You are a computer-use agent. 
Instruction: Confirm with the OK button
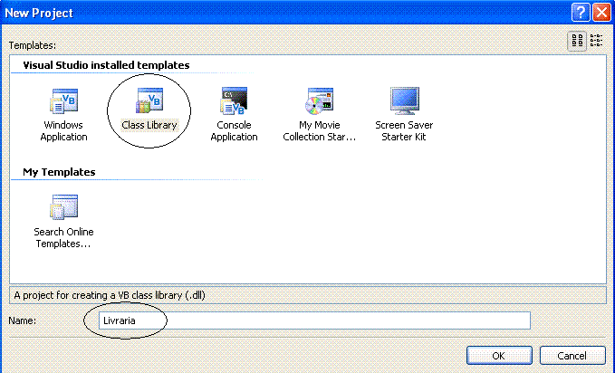(x=499, y=356)
